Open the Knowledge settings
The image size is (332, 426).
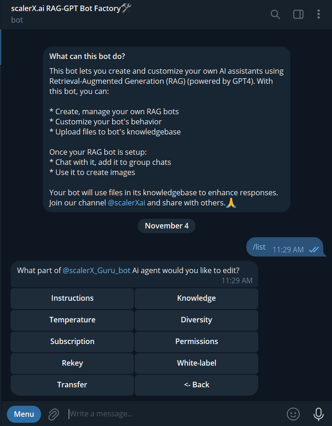click(x=196, y=298)
